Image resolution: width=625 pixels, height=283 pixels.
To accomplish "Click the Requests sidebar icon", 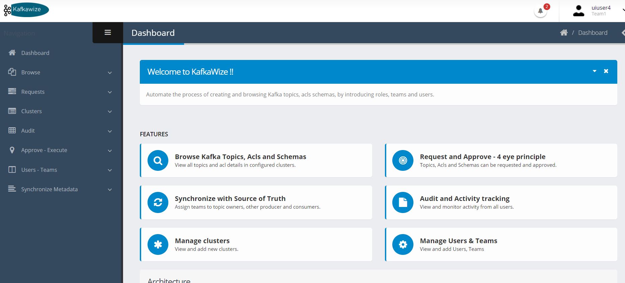I will [12, 91].
